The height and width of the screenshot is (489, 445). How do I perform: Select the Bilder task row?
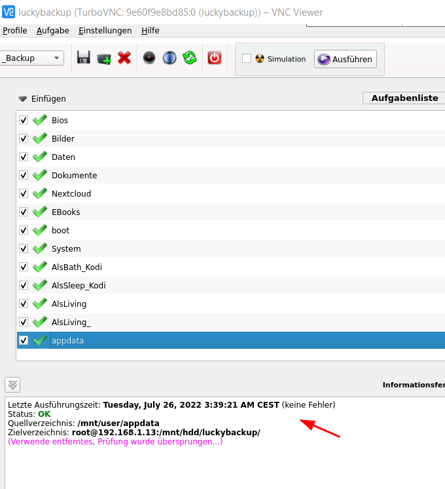tap(231, 138)
